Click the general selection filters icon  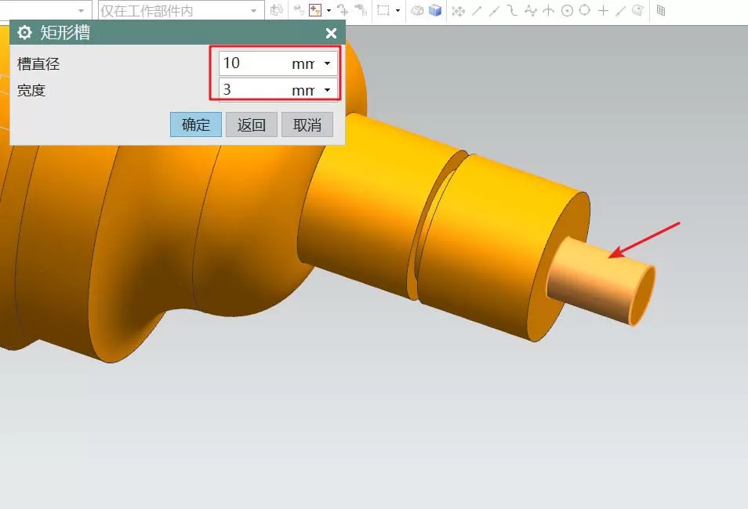click(277, 10)
